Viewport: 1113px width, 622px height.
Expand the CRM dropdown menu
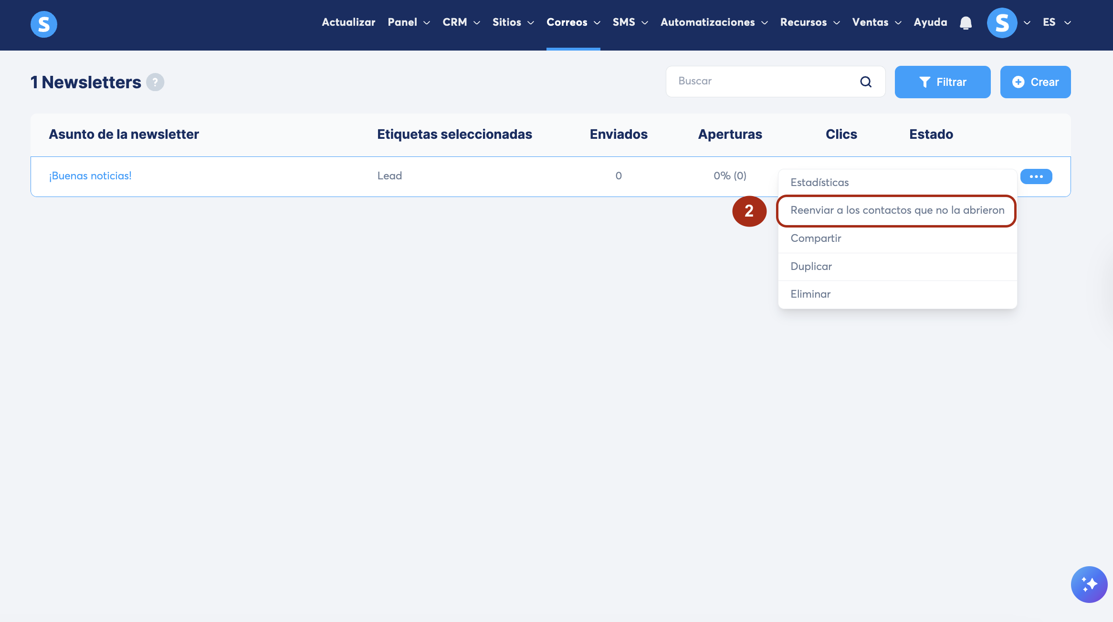pyautogui.click(x=461, y=22)
